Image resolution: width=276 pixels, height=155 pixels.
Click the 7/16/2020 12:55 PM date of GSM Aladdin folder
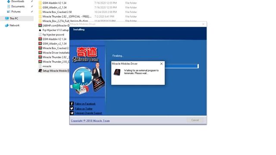[x=105, y=3]
